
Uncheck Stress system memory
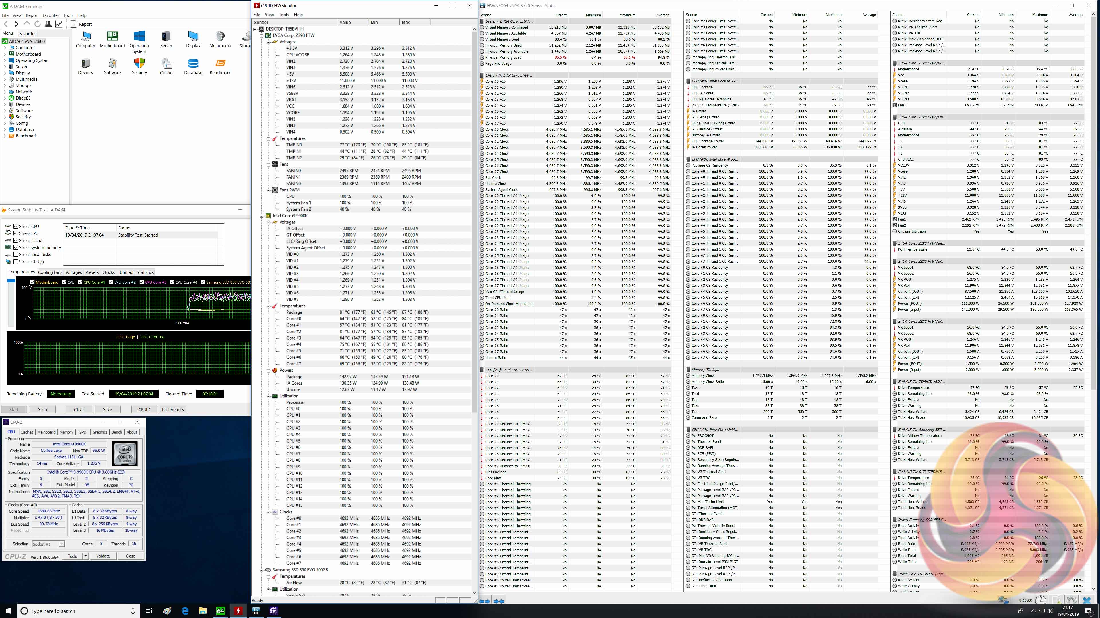coord(16,247)
